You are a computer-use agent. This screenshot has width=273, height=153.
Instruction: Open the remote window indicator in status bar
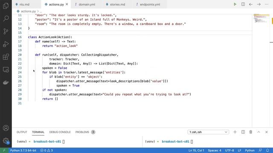(4, 150)
